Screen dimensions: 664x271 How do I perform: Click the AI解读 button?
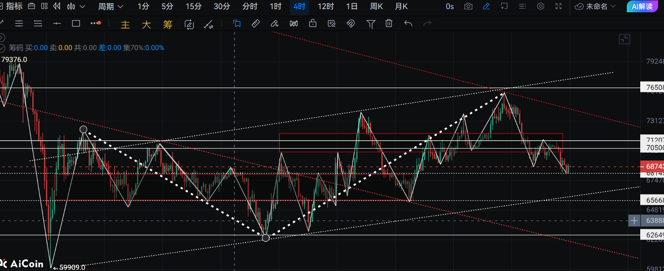tap(642, 6)
